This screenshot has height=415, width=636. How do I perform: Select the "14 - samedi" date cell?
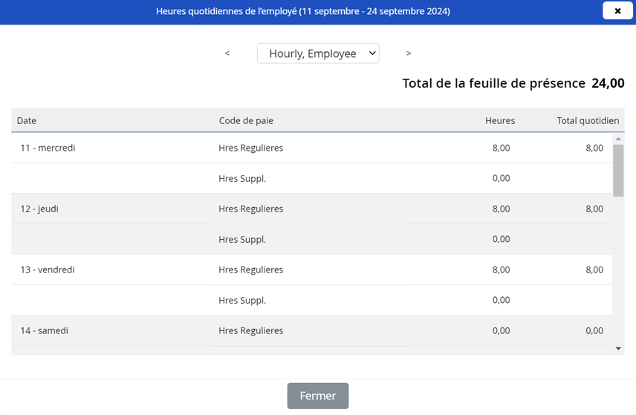click(45, 330)
